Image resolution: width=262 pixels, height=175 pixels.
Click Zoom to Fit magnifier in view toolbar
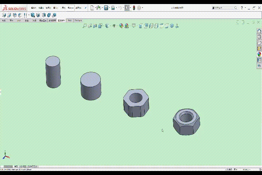pos(84,26)
